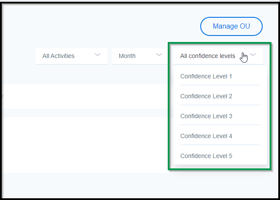Click the chevron arrow next to Month
This screenshot has width=280, height=200.
coord(159,55)
